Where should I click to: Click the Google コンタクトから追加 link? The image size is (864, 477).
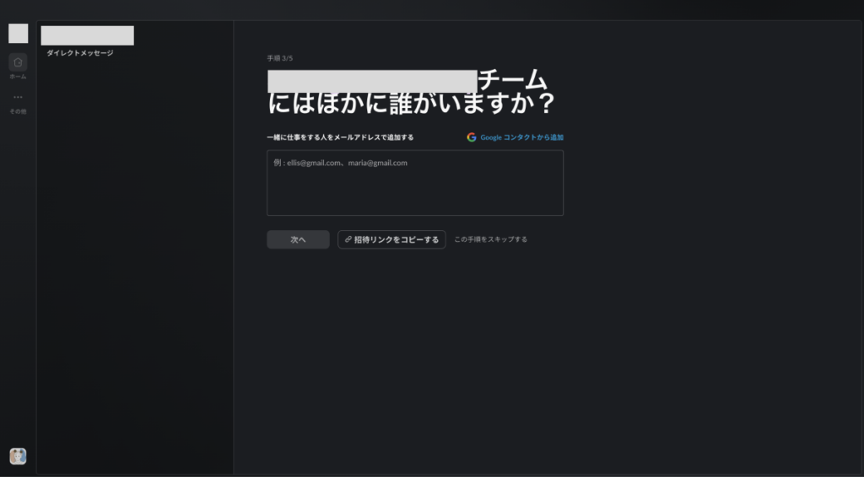tap(521, 137)
